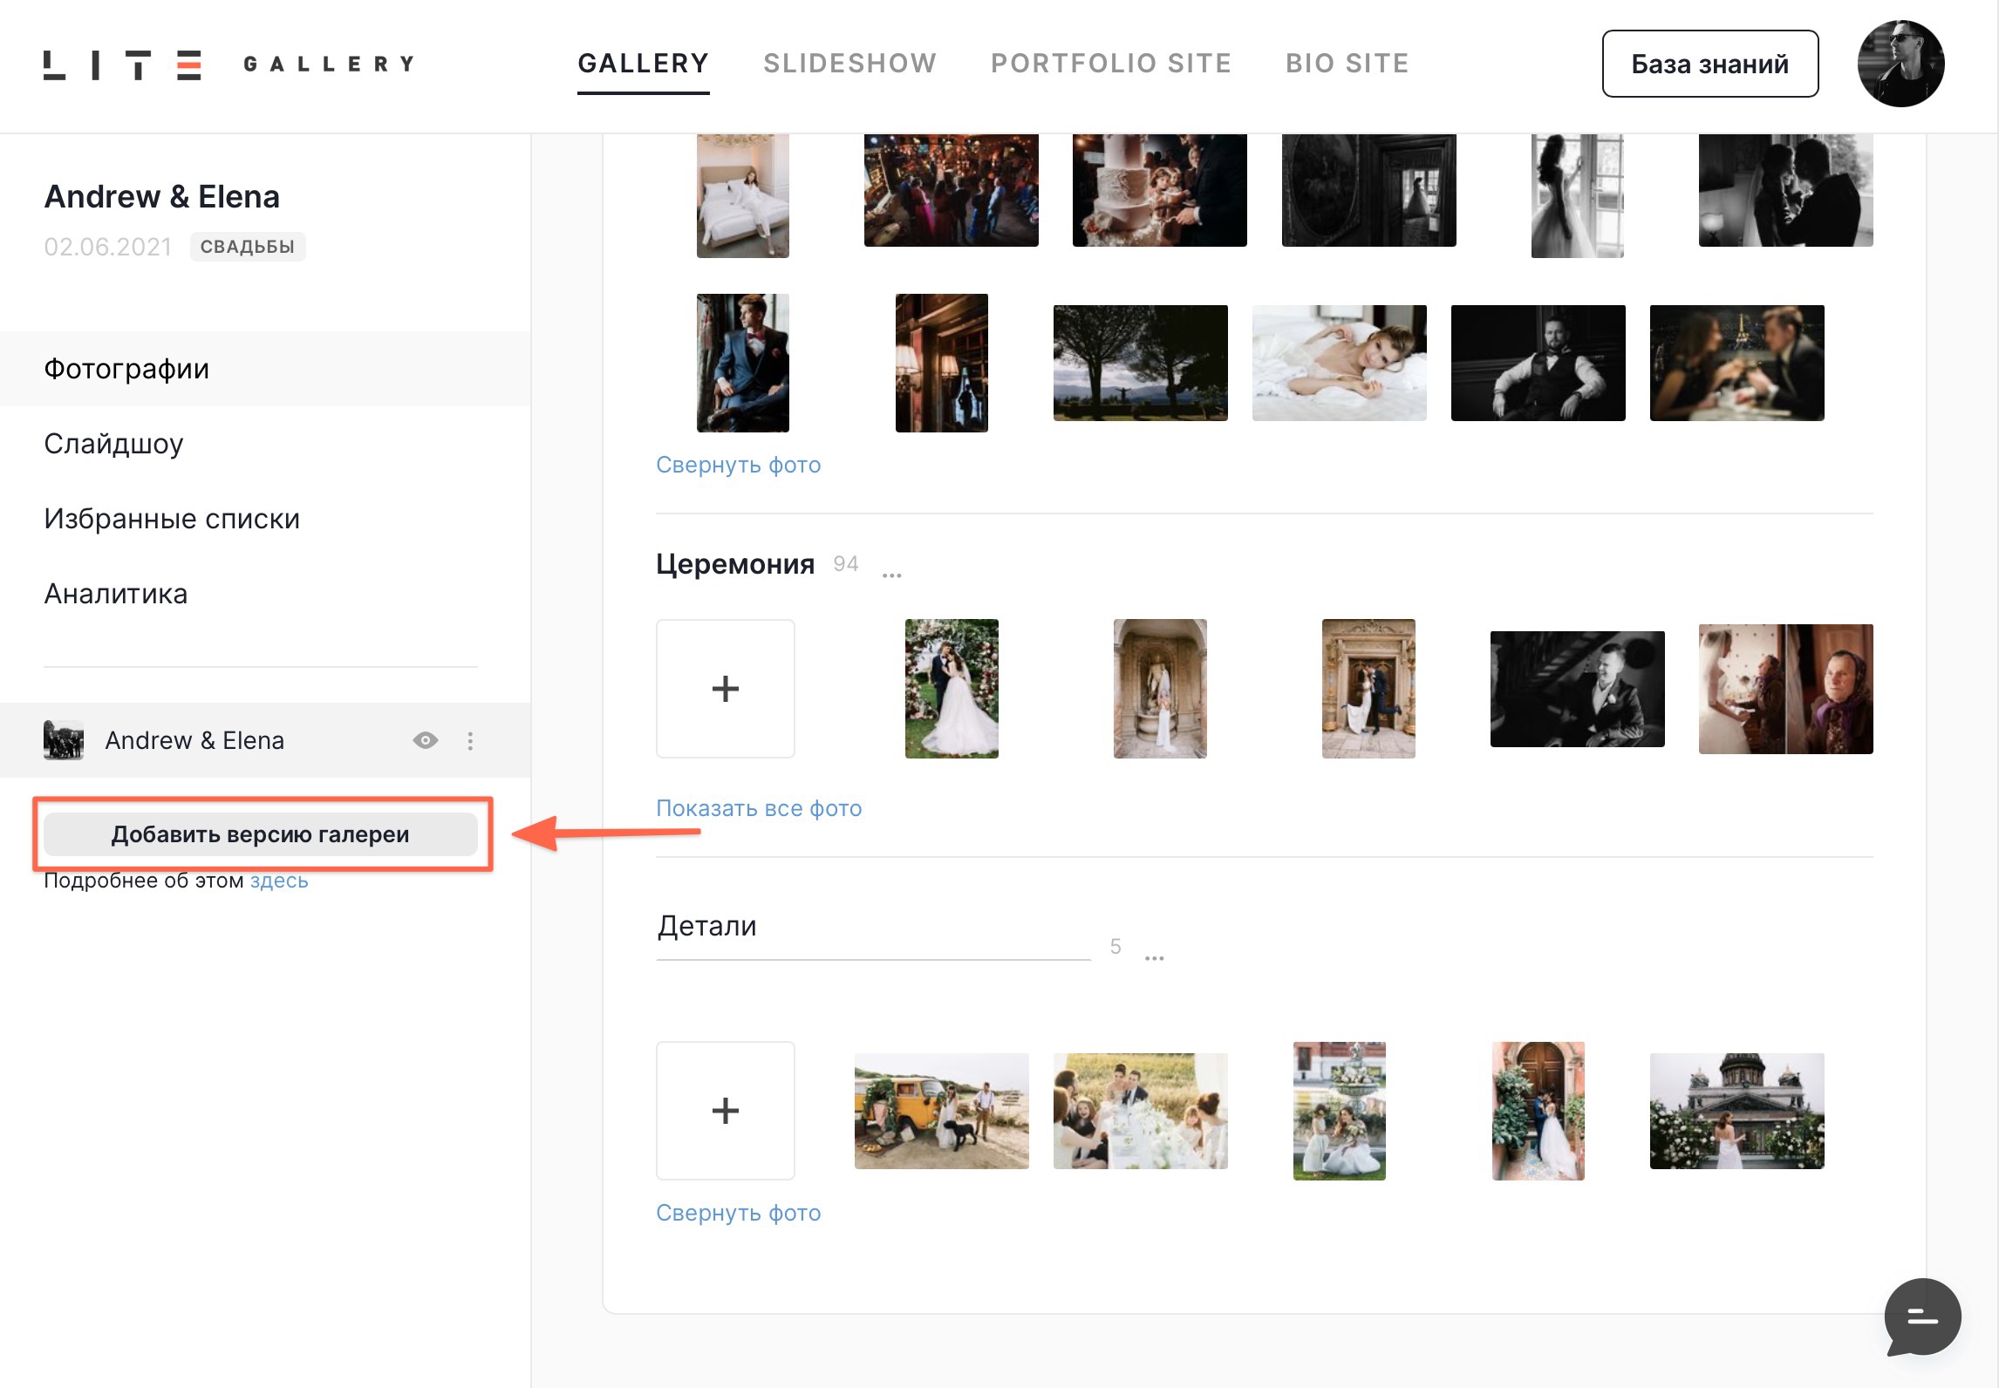The height and width of the screenshot is (1388, 1999).
Task: Open Аналитика in the sidebar
Action: point(116,594)
